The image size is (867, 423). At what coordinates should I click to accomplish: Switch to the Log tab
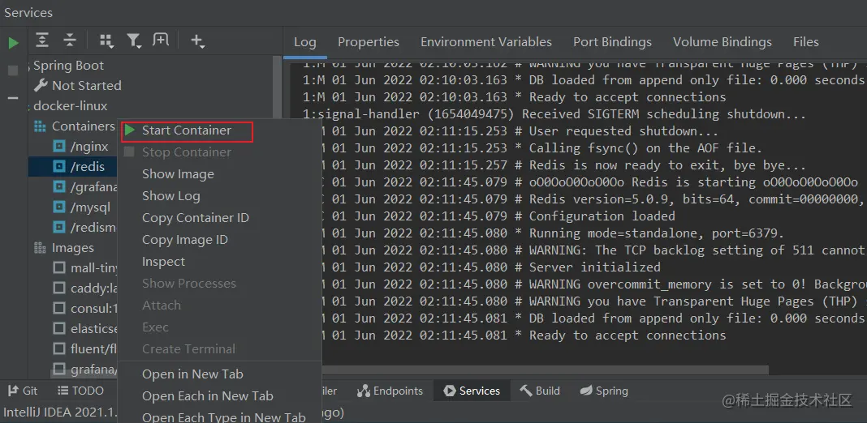point(304,42)
